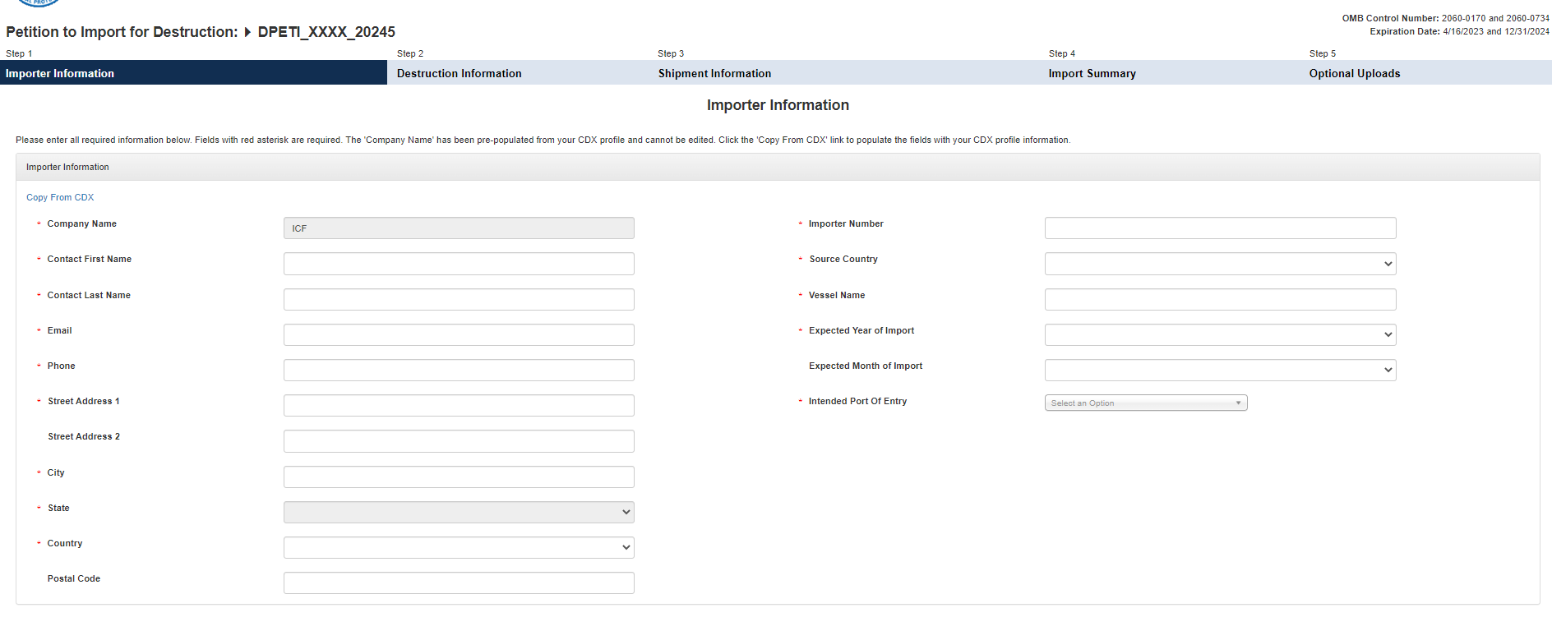Click into the Email text field
Screen dimensions: 1552x617
point(459,334)
